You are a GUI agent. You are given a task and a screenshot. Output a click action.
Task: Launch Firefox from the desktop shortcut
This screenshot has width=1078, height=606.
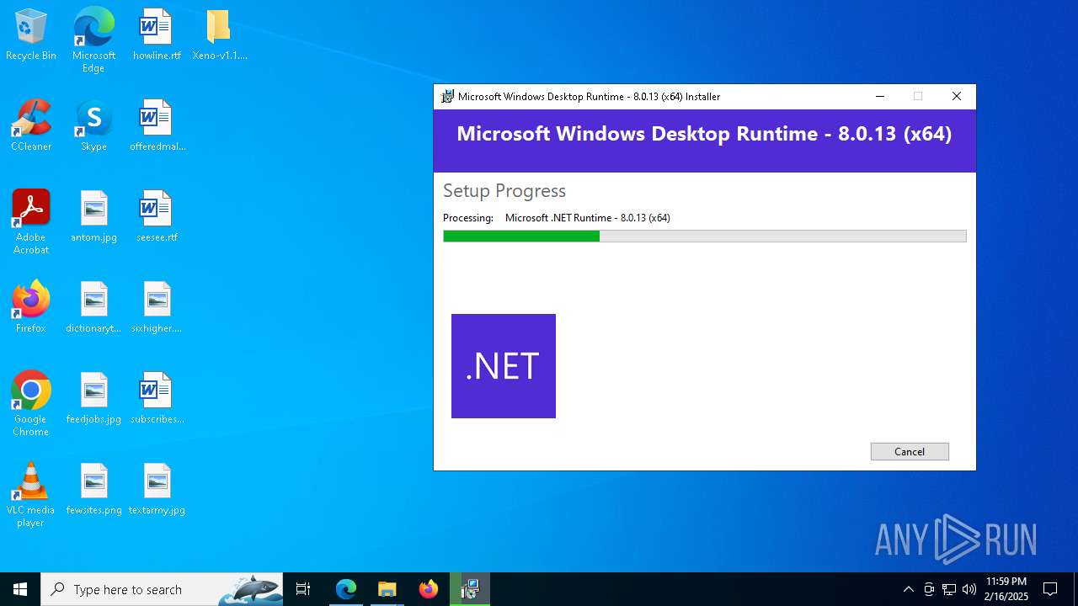click(31, 307)
